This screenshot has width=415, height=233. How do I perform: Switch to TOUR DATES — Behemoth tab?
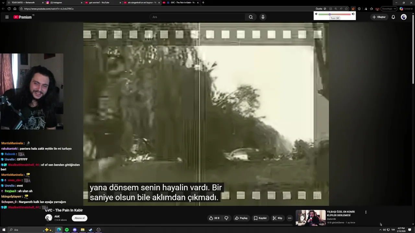click(25, 3)
